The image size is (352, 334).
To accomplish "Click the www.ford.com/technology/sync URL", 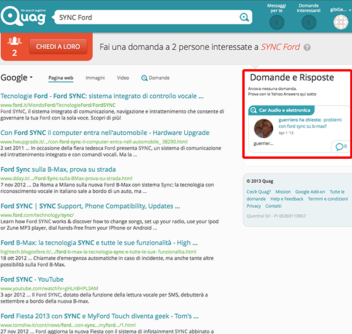I will (37, 215).
